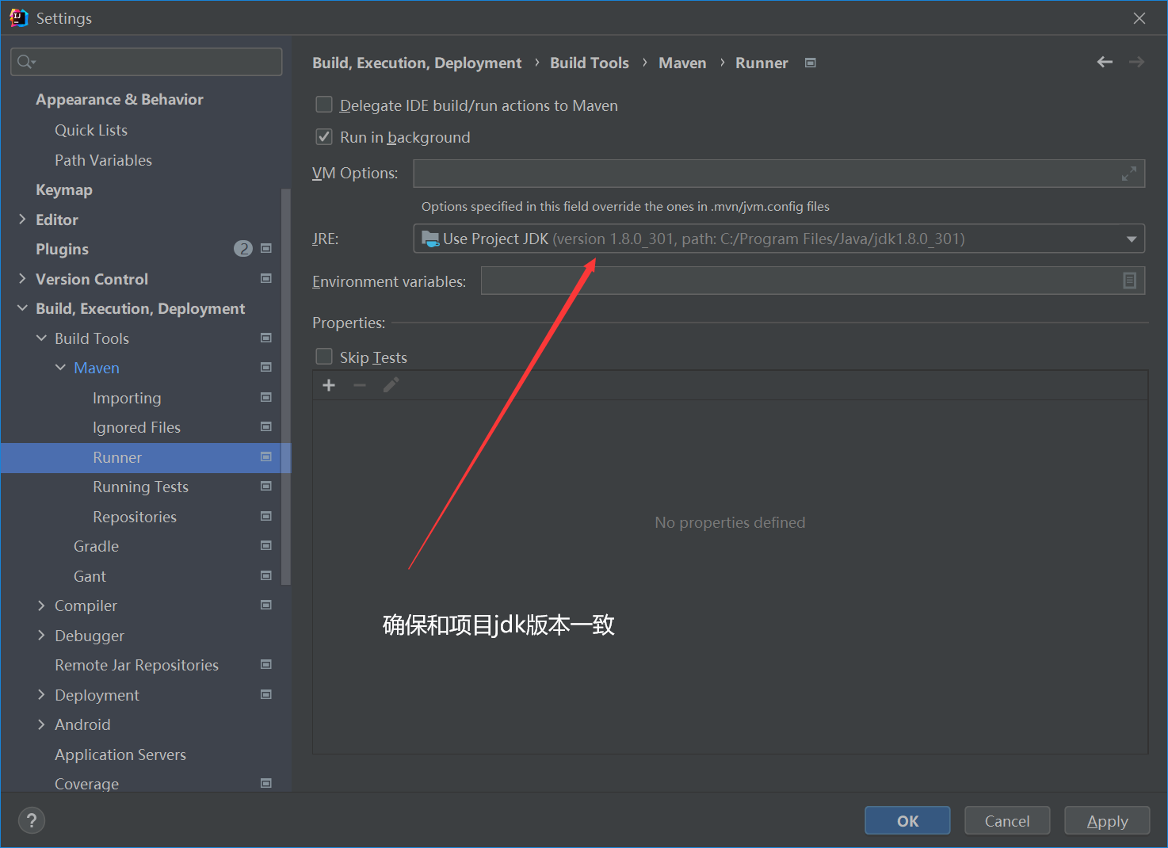Click the project icon on Importing row
The height and width of the screenshot is (848, 1168).
click(266, 397)
